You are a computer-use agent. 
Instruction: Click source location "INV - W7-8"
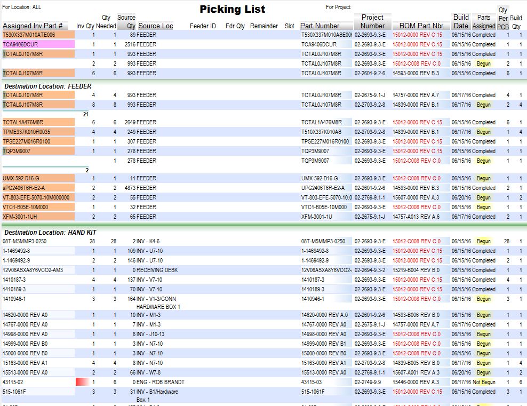coord(148,372)
